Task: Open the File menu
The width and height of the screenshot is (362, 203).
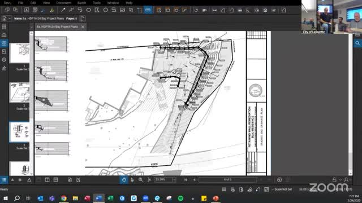Action: pyautogui.click(x=21, y=3)
